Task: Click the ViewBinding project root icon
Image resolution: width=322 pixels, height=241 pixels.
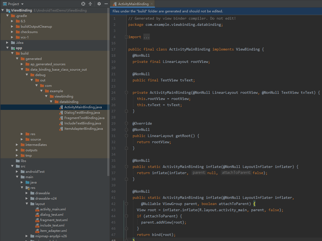Action: tap(8, 10)
